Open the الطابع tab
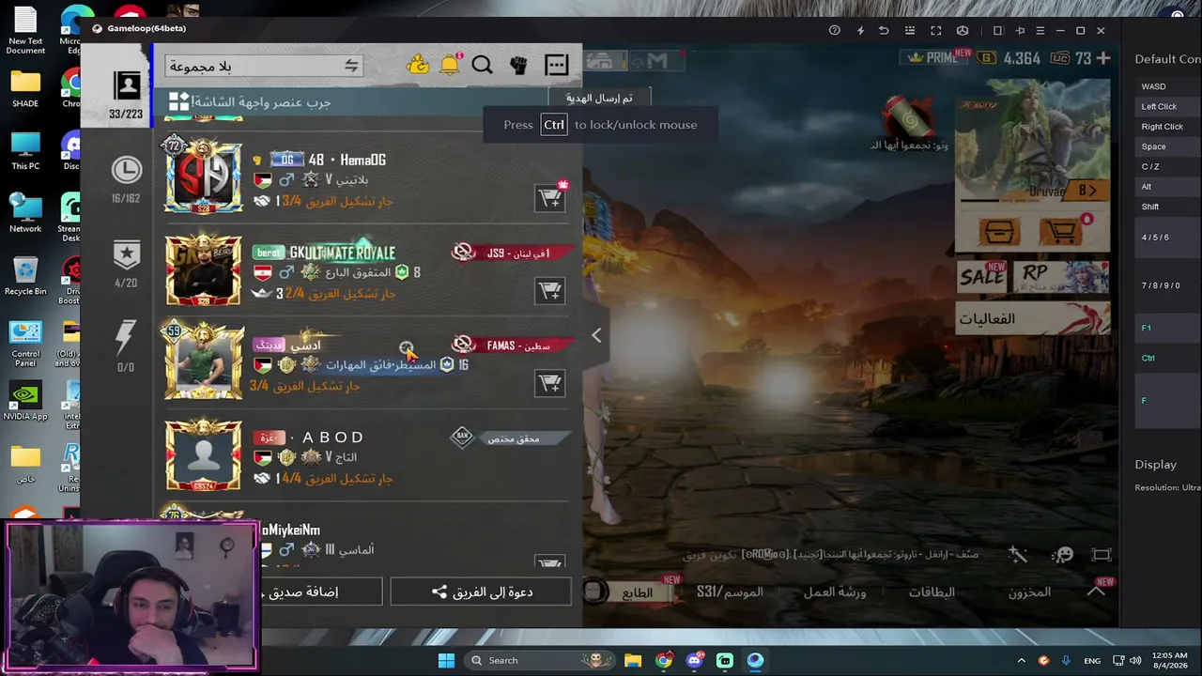The width and height of the screenshot is (1202, 676). coord(637,592)
